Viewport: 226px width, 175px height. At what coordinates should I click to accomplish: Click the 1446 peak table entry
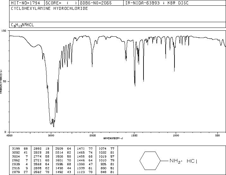85,160
